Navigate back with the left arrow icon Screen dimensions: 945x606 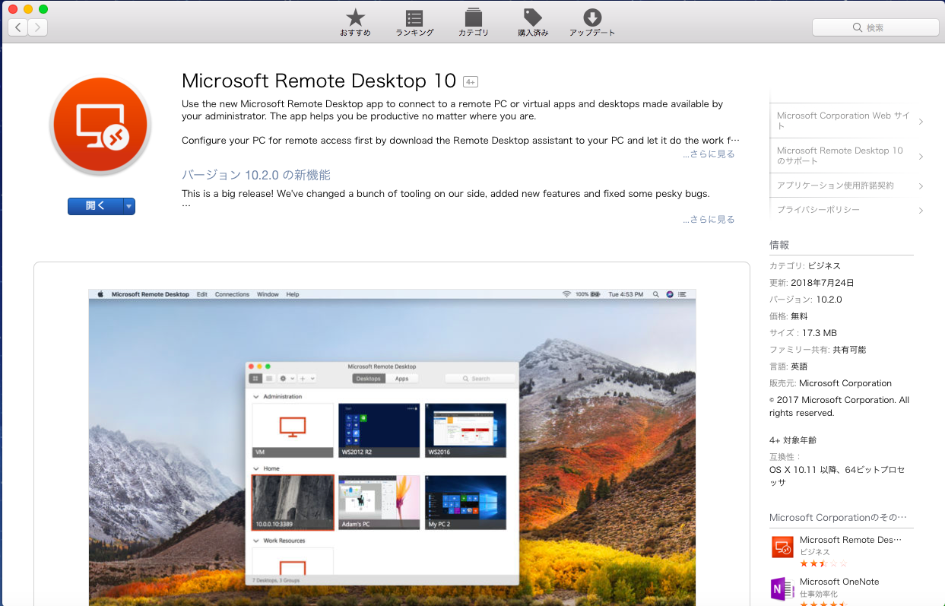17,27
